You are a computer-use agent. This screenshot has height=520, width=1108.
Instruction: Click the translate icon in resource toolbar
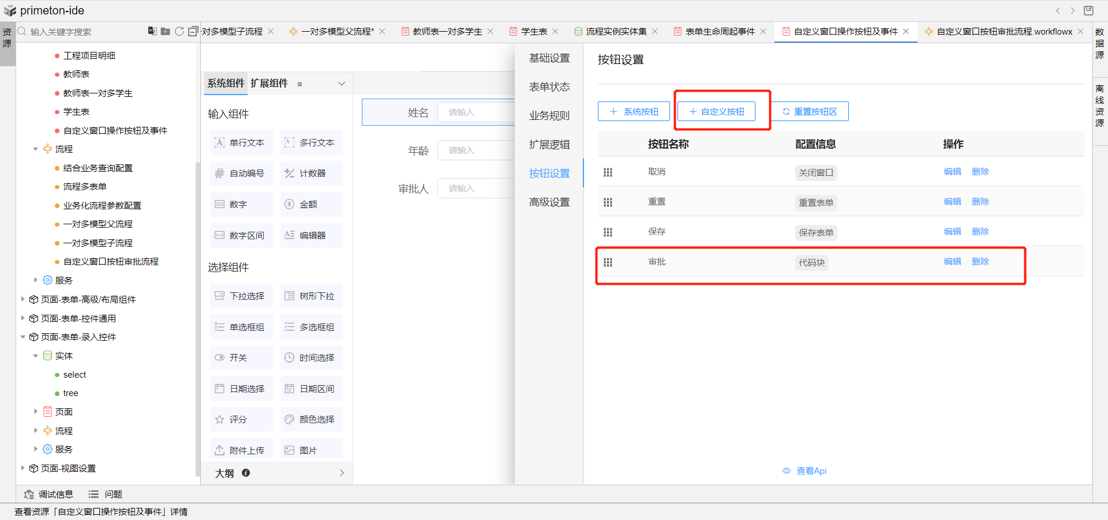152,31
